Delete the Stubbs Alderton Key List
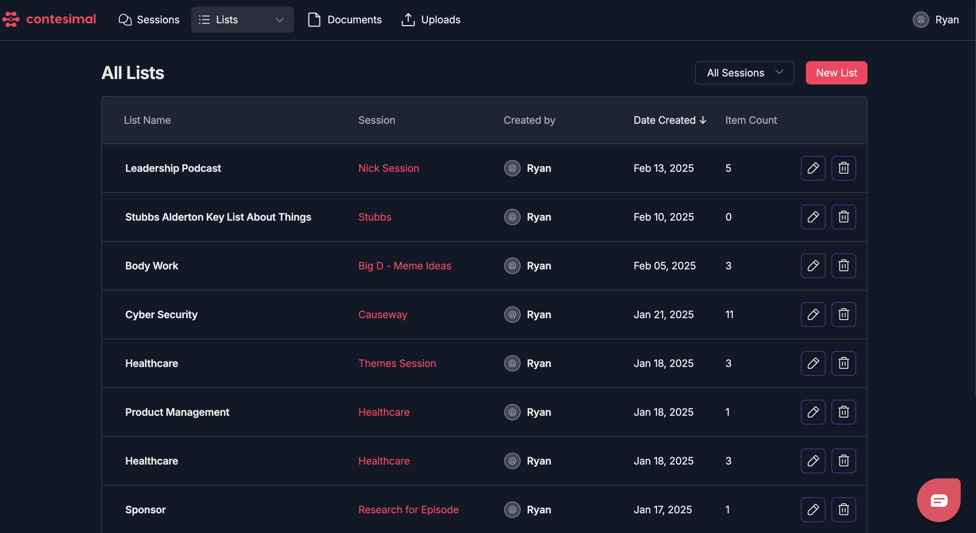The width and height of the screenshot is (976, 533). [843, 217]
